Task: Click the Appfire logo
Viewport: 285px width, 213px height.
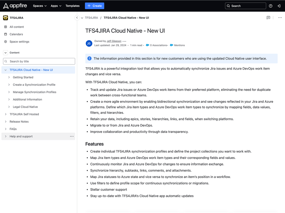Action: tap(15, 6)
